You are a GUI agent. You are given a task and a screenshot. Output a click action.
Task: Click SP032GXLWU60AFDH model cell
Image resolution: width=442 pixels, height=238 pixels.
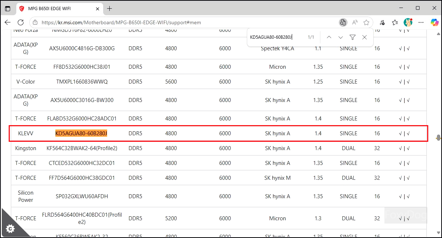tap(82, 196)
